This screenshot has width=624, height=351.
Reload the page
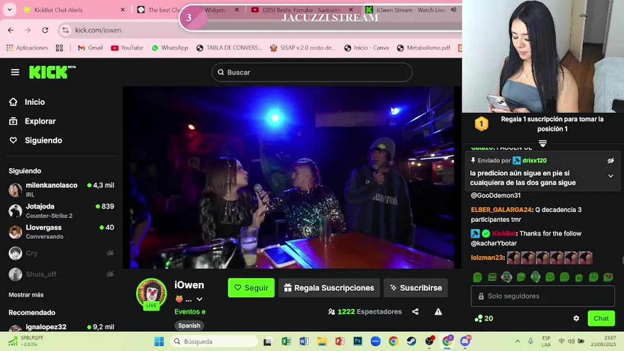[x=45, y=30]
